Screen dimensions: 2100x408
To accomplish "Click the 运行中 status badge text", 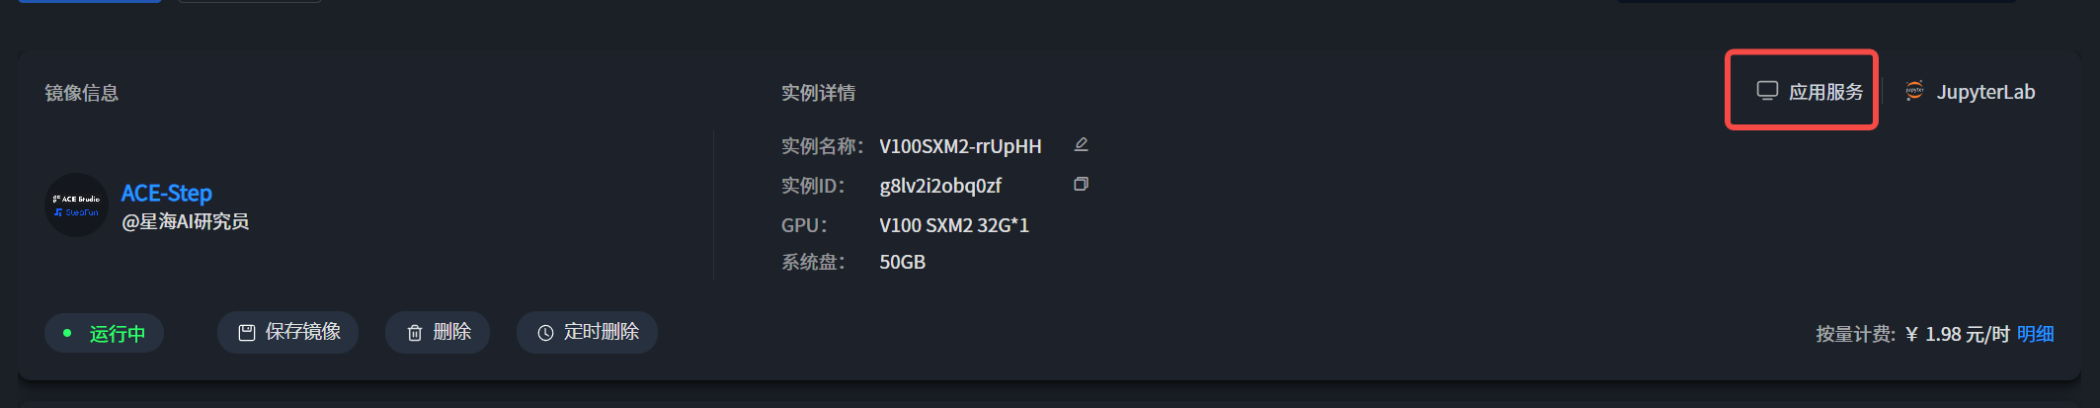I will [x=118, y=334].
